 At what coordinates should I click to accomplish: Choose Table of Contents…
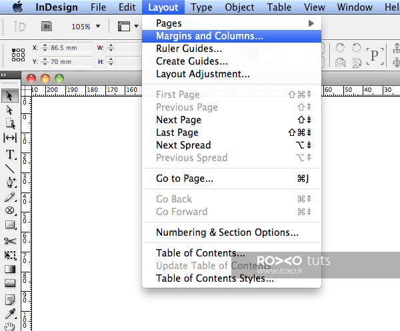[x=231, y=253]
